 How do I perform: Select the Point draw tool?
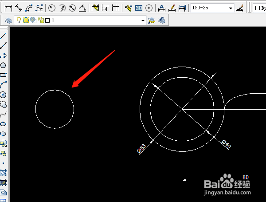click(4, 163)
